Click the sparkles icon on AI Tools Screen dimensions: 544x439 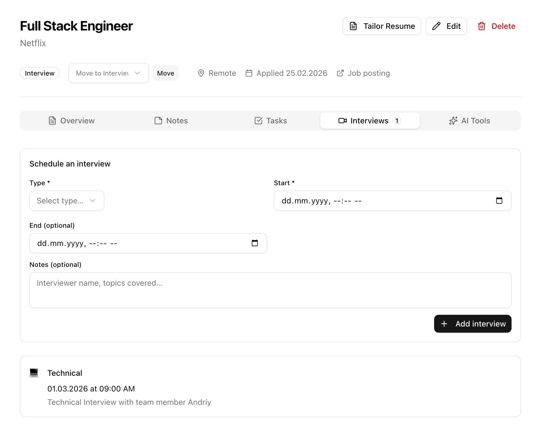pyautogui.click(x=453, y=121)
